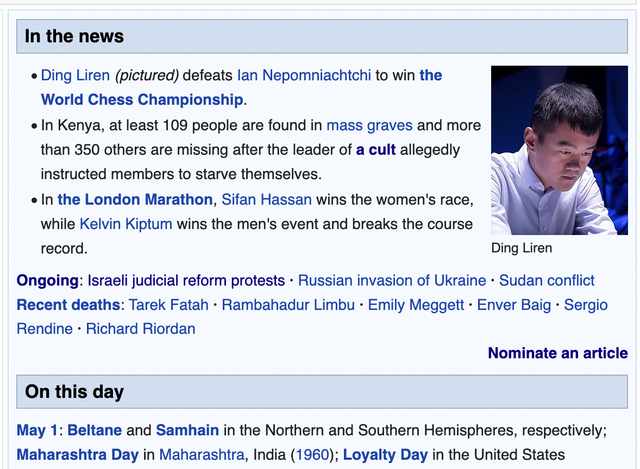Click the Nominate an article link
Viewport: 640px width, 469px height.
[557, 353]
